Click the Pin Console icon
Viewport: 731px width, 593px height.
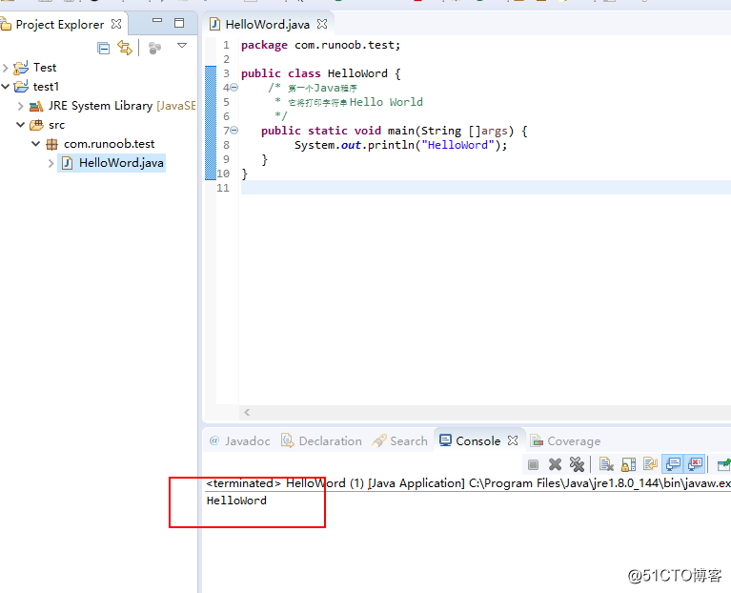(x=724, y=465)
